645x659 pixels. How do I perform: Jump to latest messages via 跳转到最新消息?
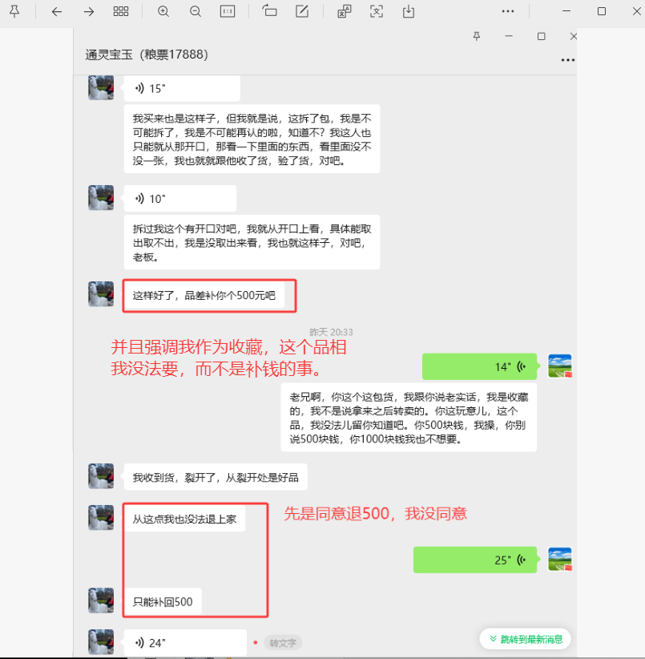pos(525,639)
